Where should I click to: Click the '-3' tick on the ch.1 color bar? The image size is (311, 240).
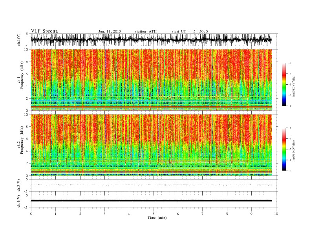(x=289, y=63)
